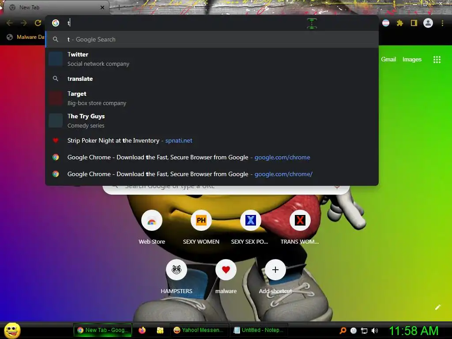This screenshot has height=339, width=452.
Task: Open the malware heart shortcut
Action: click(x=226, y=270)
